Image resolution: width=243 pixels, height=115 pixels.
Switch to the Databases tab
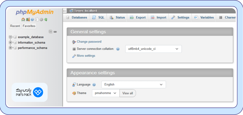[x=77, y=17]
